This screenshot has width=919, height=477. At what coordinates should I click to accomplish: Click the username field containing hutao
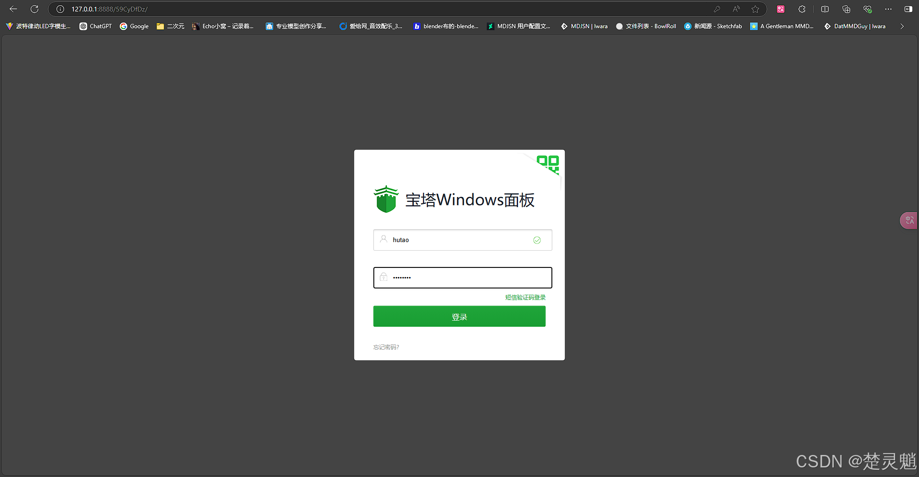(462, 240)
